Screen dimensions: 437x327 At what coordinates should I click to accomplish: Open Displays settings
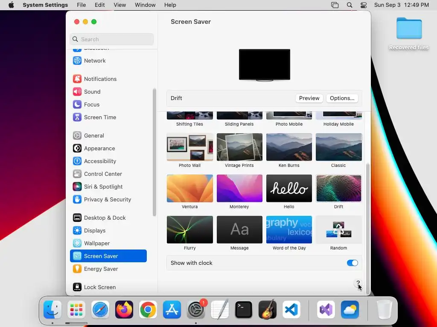[x=108, y=230]
